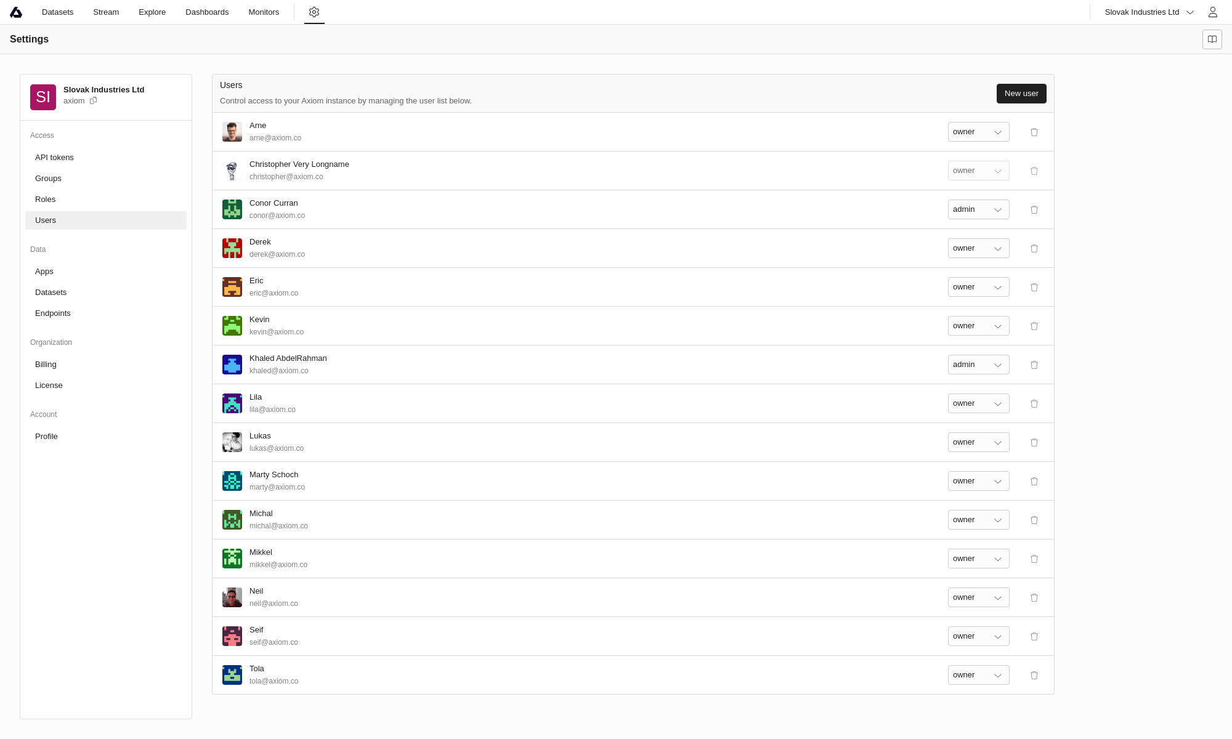The image size is (1232, 739).
Task: Click Lukas's profile photo
Action: tap(232, 442)
